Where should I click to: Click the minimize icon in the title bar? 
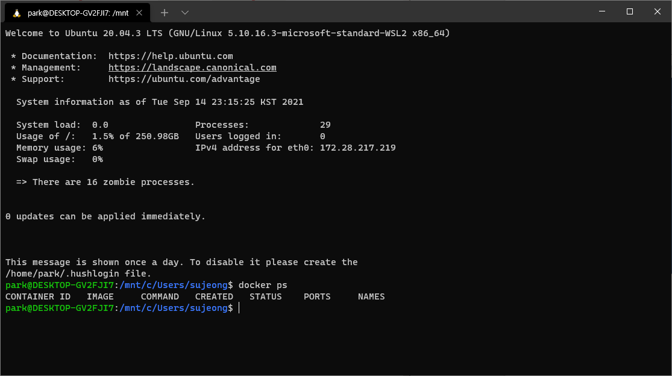tap(601, 11)
